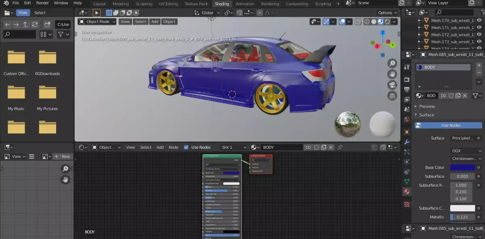This screenshot has width=485, height=239.
Task: Select wireframe viewport shading mode
Action: pyautogui.click(x=367, y=22)
